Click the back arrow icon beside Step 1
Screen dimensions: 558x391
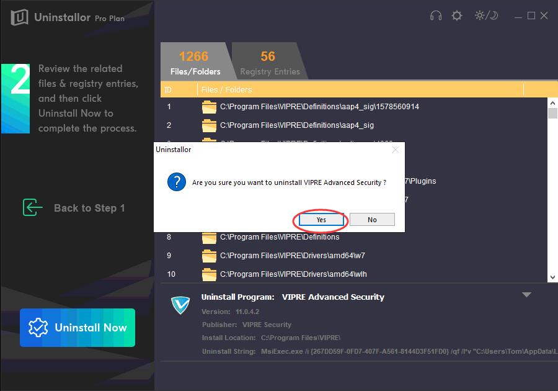32,208
